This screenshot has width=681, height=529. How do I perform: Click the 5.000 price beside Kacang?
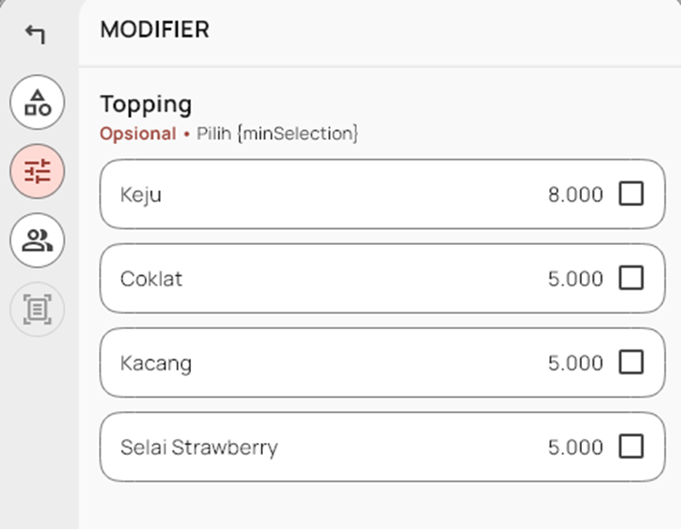[x=575, y=363]
